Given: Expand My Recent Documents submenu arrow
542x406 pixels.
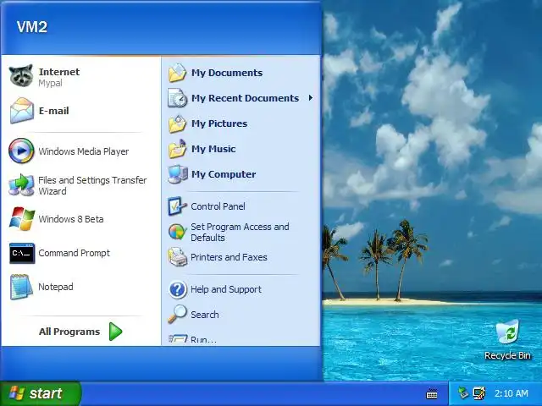Looking at the screenshot, I should pos(311,98).
